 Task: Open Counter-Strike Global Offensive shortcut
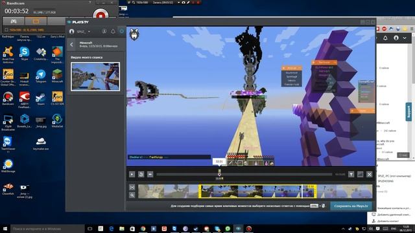(x=8, y=78)
